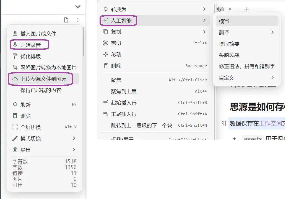The height and width of the screenshot is (199, 291).
Task: Click the crop icon beside 网络图片转换为本地图片
Action: point(15,67)
